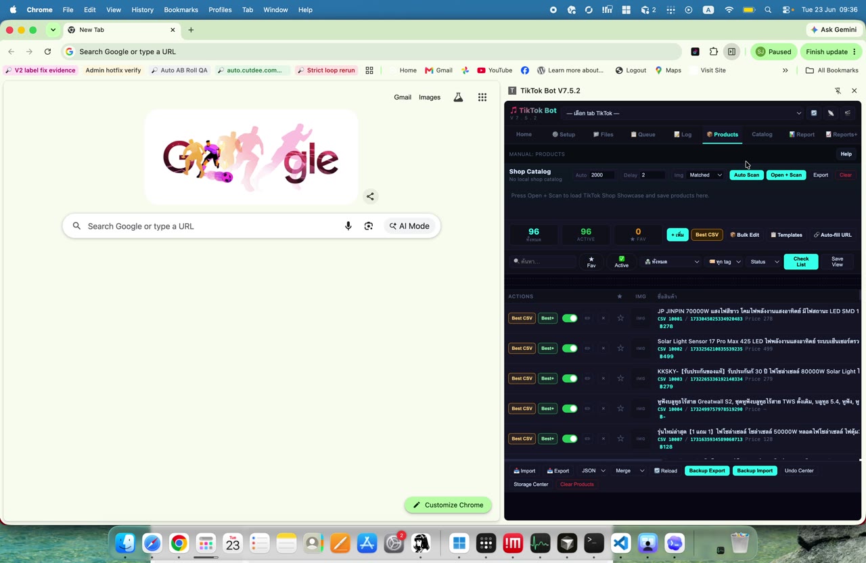866x563 pixels.
Task: Disable the CSV 10003 product toggle
Action: pyautogui.click(x=570, y=378)
